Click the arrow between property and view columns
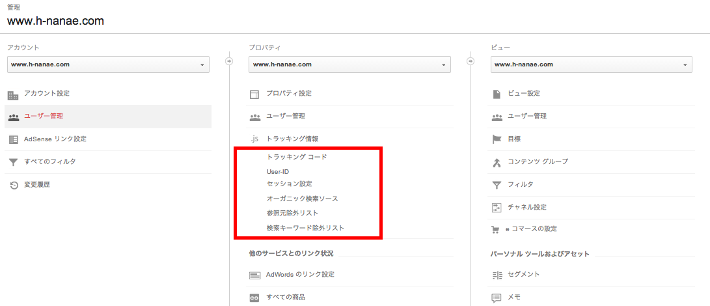Image resolution: width=710 pixels, height=306 pixels. coord(471,61)
